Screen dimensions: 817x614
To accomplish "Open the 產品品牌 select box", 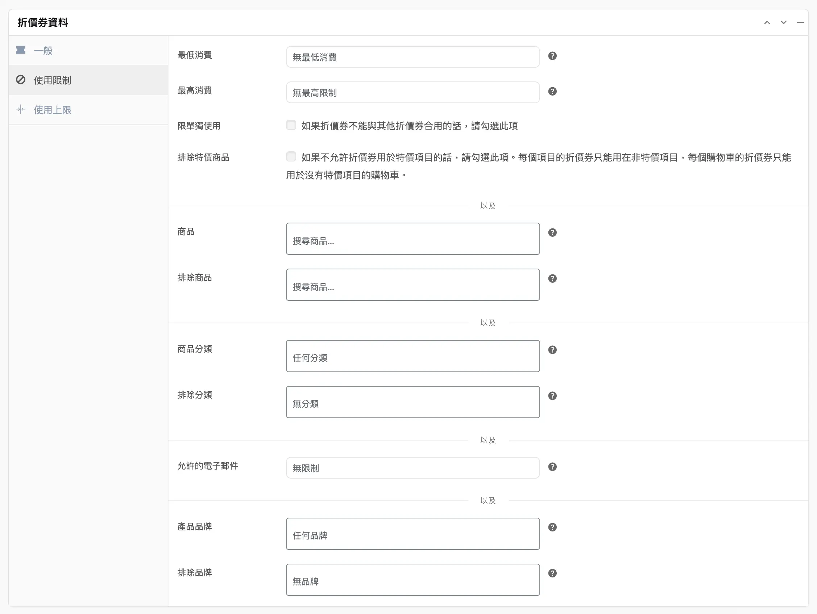I will 413,534.
